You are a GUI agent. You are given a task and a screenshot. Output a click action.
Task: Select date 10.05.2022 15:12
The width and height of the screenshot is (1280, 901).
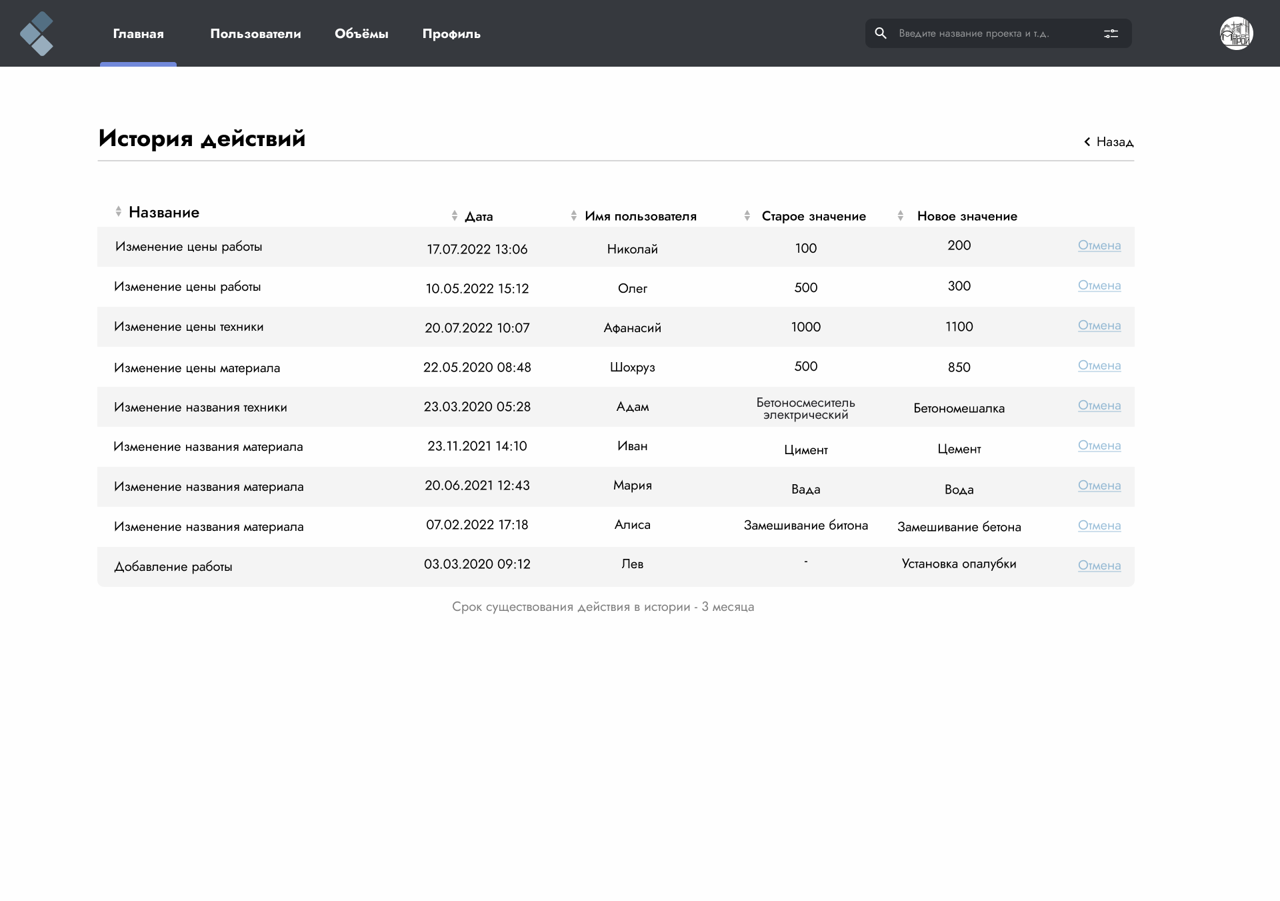(477, 289)
